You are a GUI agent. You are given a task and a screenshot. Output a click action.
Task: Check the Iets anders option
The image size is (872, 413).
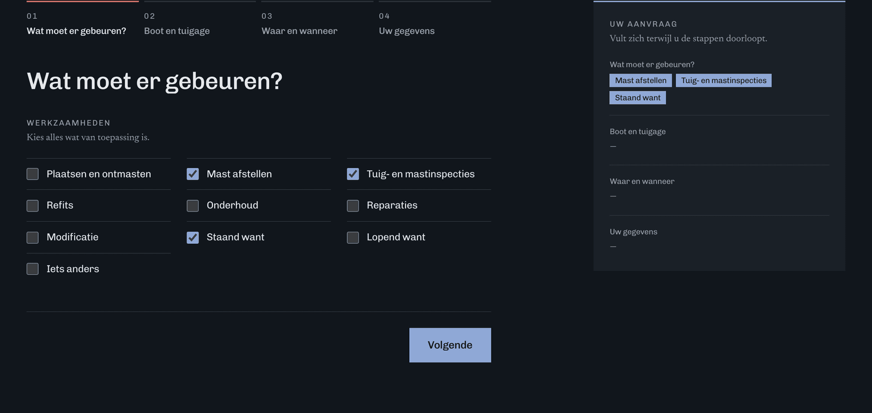click(33, 269)
